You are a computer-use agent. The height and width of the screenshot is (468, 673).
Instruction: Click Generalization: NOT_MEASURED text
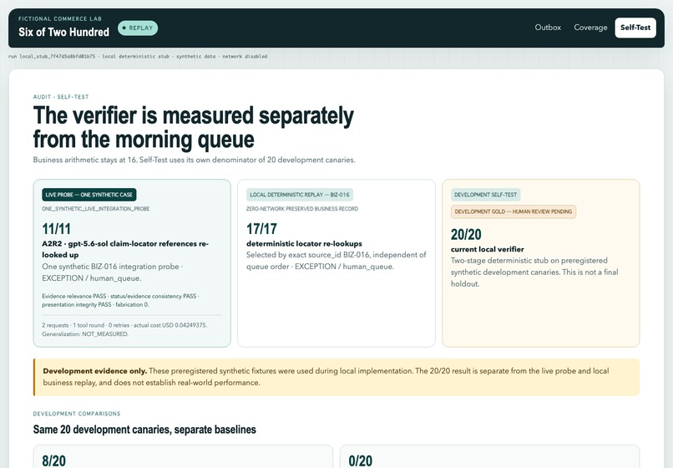(x=85, y=334)
